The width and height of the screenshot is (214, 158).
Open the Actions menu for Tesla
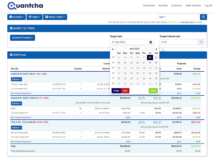16,128
